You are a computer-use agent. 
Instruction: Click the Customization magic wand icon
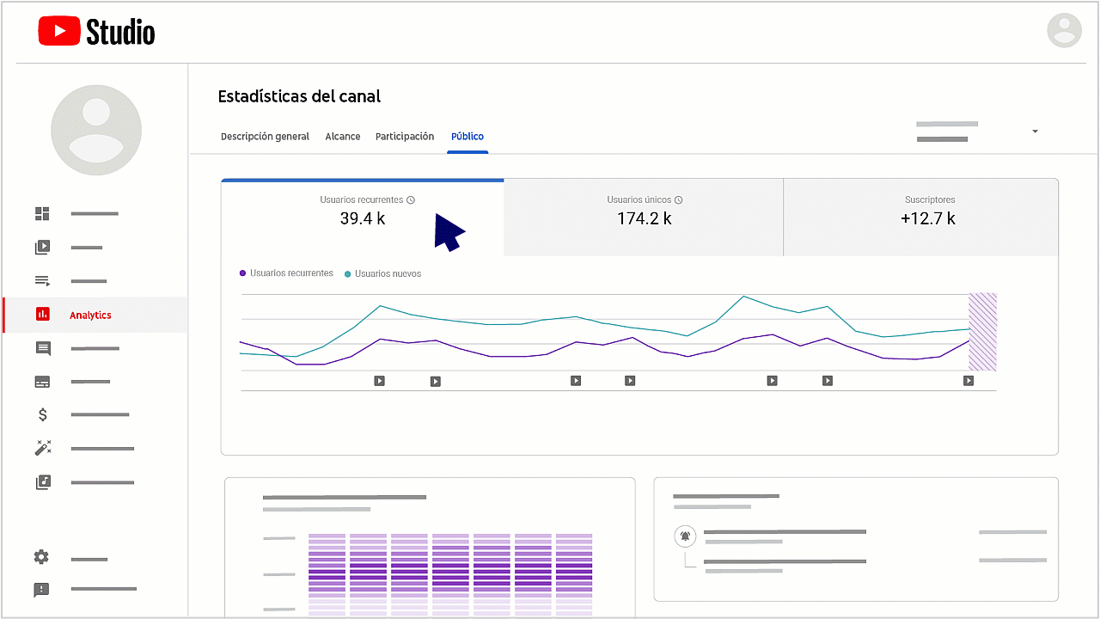[41, 448]
